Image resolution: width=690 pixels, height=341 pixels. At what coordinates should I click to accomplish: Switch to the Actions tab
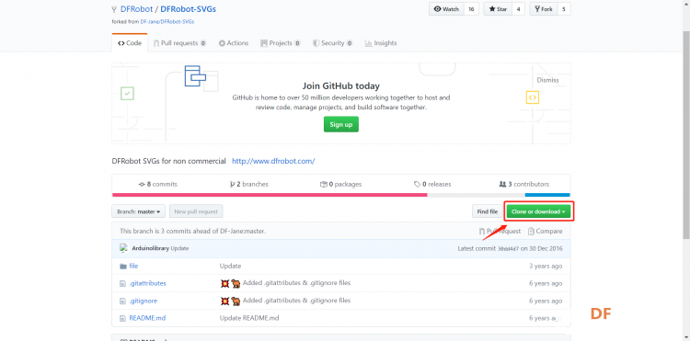click(x=234, y=43)
